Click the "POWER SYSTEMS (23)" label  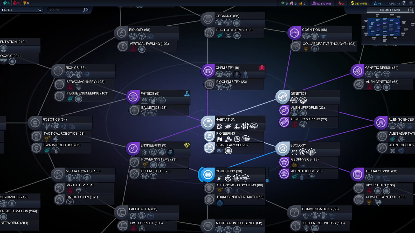159,159
